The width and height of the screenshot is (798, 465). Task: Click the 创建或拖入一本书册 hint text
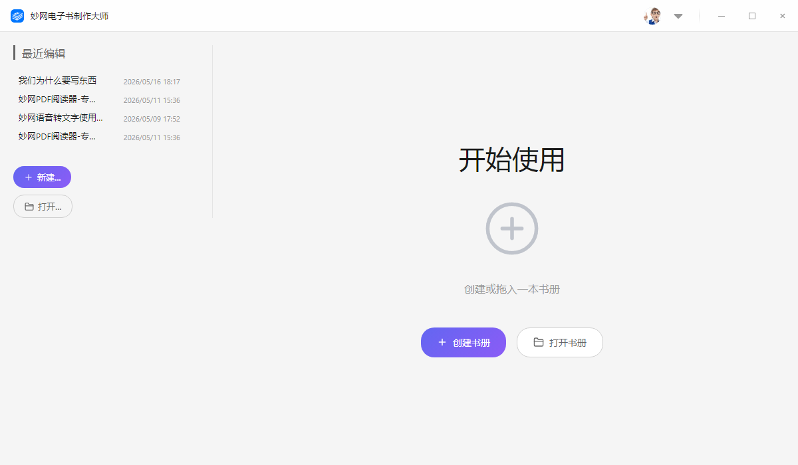pyautogui.click(x=512, y=290)
